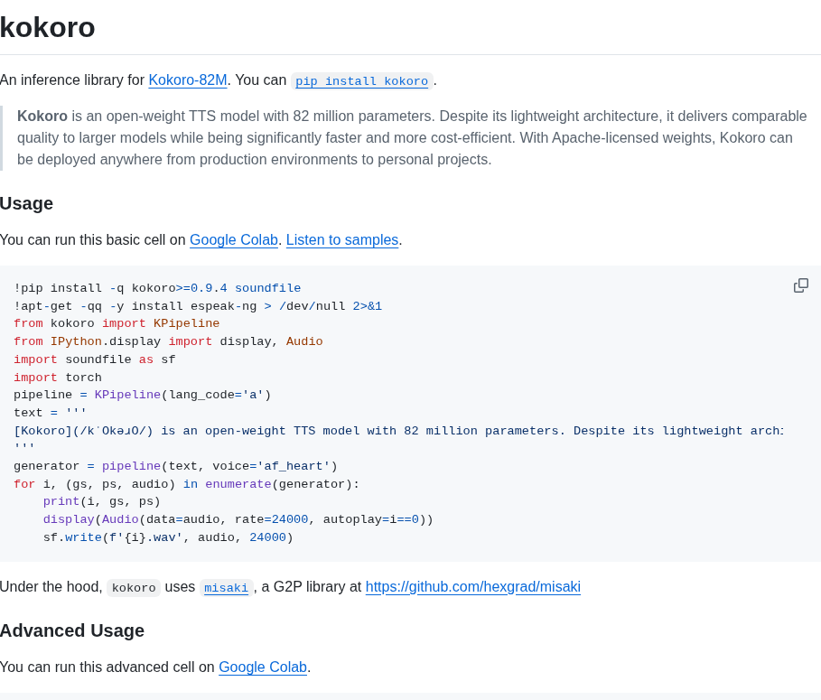Open the 'Listen to samples' link

[342, 239]
